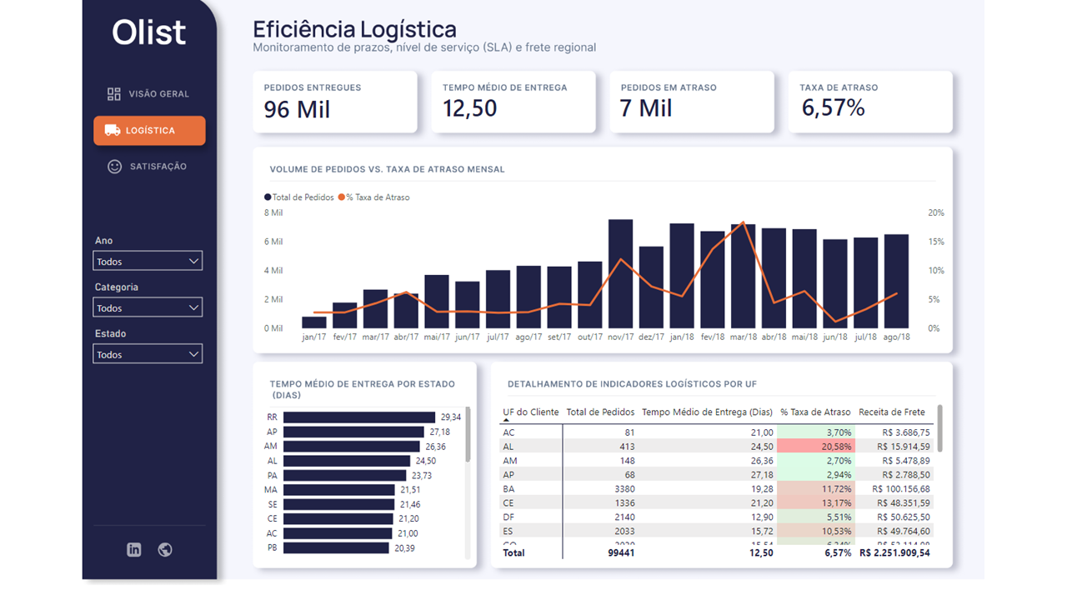Click the Total de Pedidos legend dot
Image resolution: width=1067 pixels, height=600 pixels.
pyautogui.click(x=268, y=197)
